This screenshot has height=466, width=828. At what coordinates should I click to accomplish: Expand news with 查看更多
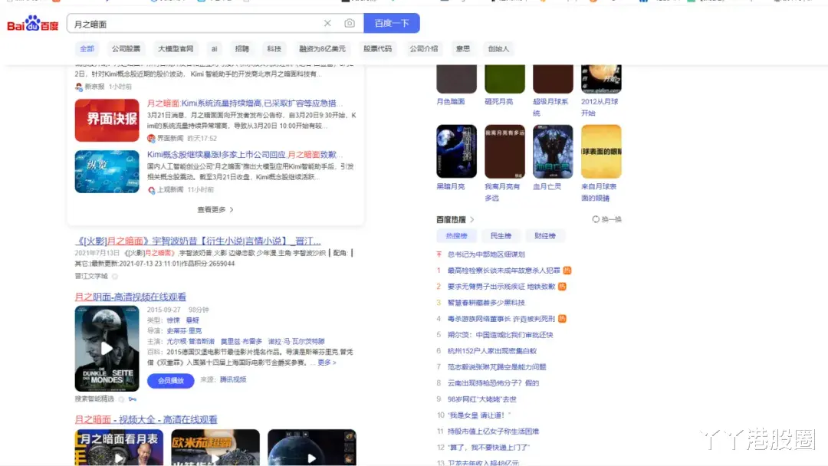click(215, 209)
